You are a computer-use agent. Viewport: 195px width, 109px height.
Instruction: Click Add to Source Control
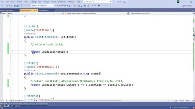point(180,108)
